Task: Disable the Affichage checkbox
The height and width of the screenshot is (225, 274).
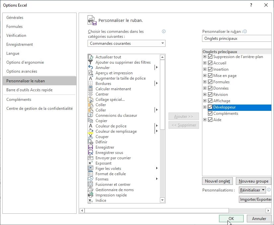Action: tap(210, 101)
